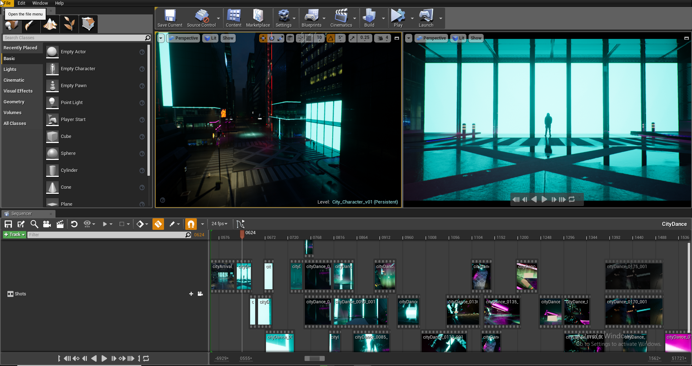Open the 24 fps frame rate dropdown
The image size is (692, 366).
[219, 224]
